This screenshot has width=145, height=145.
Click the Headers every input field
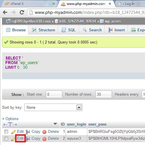143,94
